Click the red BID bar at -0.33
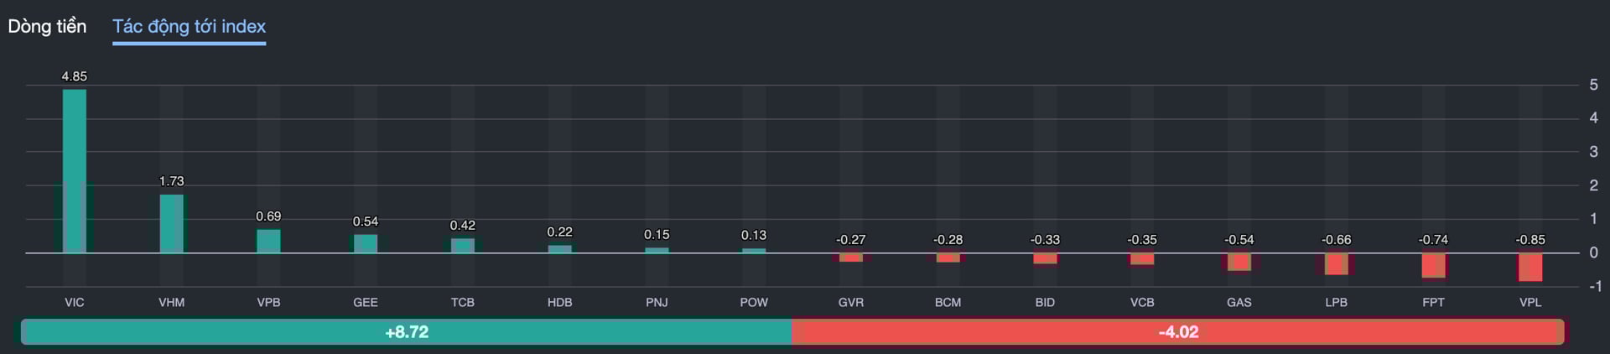Screen dimensions: 1610x354 pos(1045,258)
